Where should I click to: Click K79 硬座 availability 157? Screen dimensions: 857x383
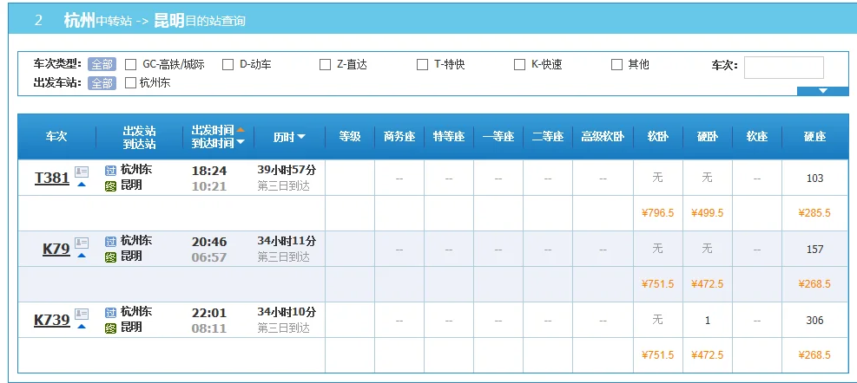click(815, 250)
